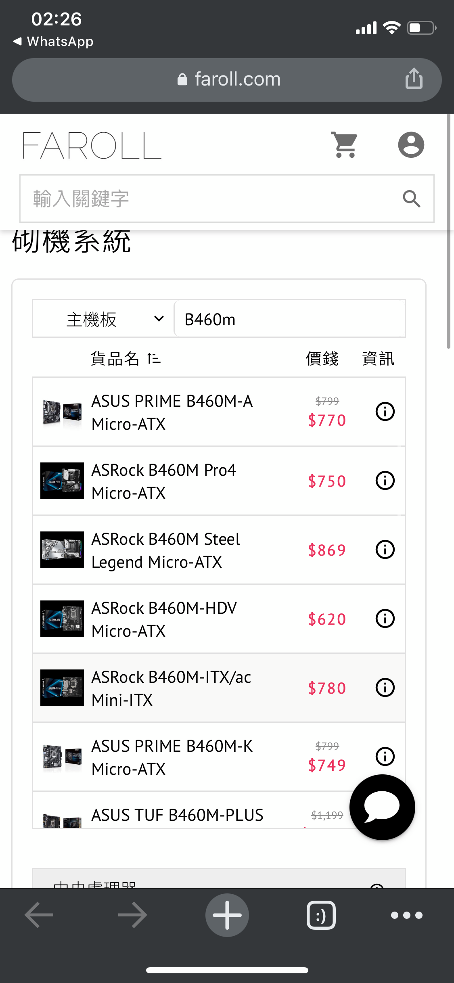Open info for ASRock B460M Pro4
This screenshot has width=454, height=983.
[385, 481]
